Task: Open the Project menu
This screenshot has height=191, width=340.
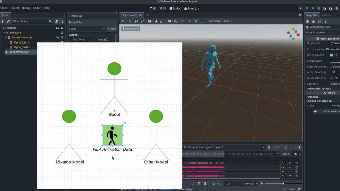Action: (x=15, y=8)
